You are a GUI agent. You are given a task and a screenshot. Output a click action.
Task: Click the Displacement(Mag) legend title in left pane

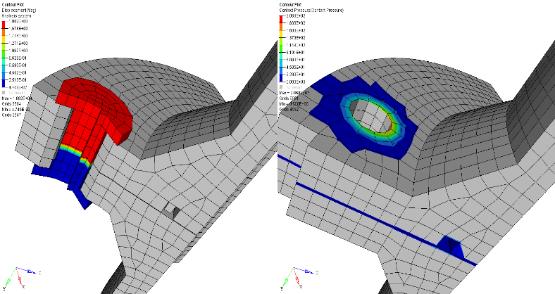click(x=19, y=11)
